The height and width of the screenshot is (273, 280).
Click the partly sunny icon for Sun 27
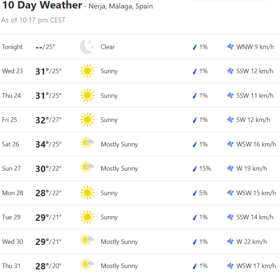(87, 168)
